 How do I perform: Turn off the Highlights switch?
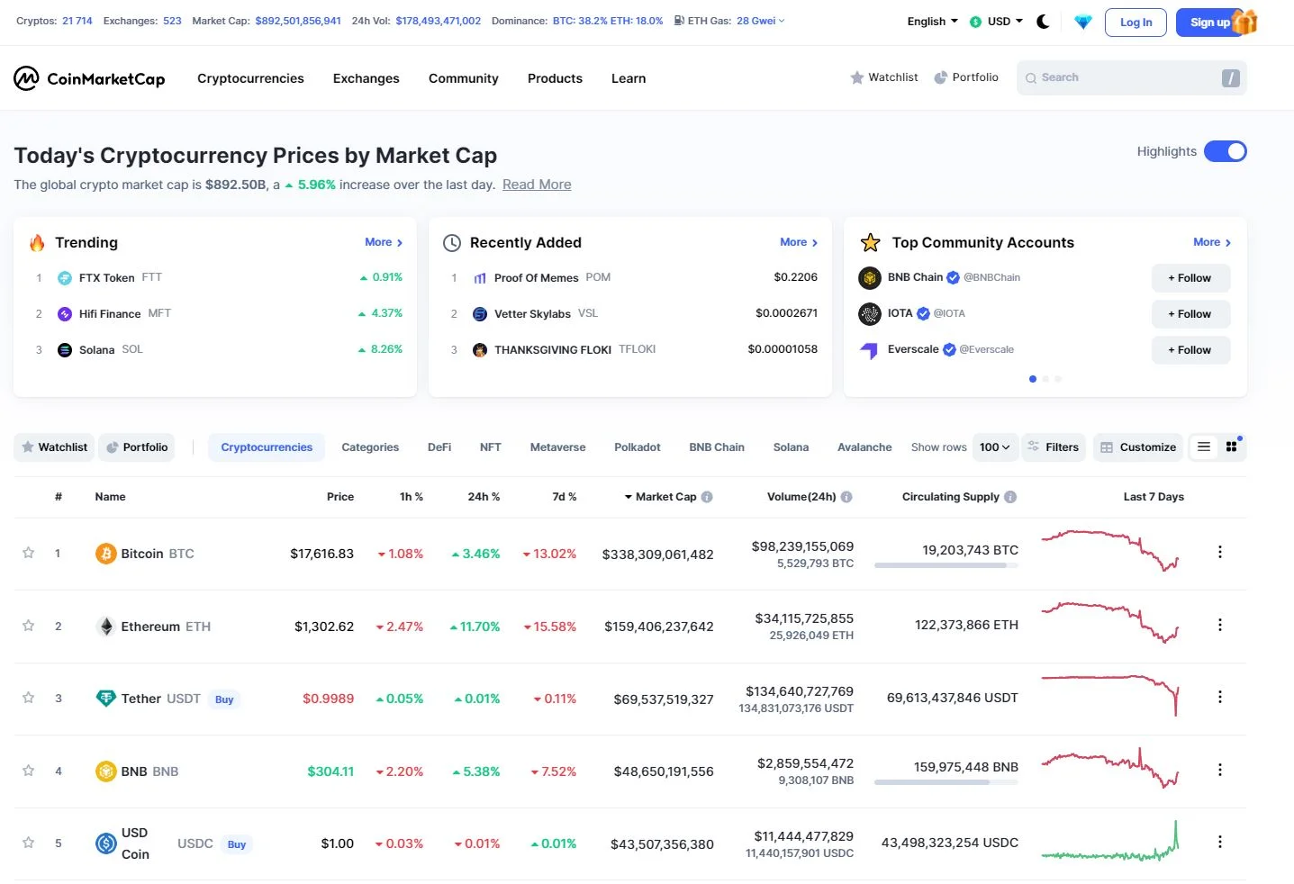coord(1226,151)
